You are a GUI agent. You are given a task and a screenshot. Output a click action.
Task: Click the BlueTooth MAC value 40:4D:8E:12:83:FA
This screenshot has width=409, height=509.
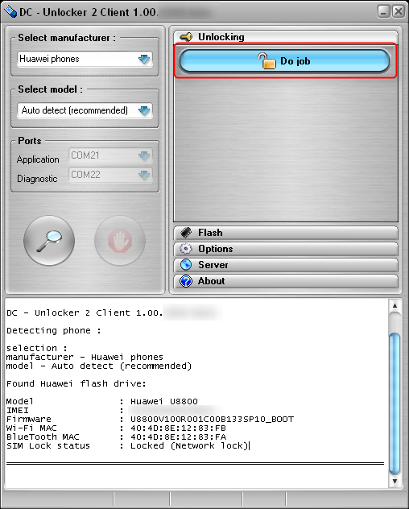pyautogui.click(x=178, y=437)
